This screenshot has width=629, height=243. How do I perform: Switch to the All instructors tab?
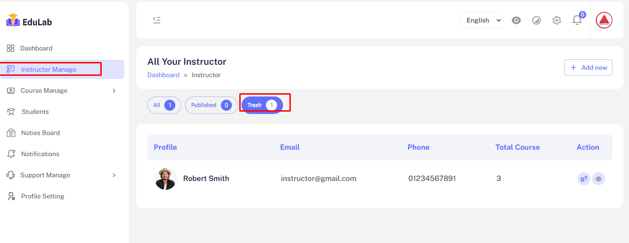tap(164, 105)
